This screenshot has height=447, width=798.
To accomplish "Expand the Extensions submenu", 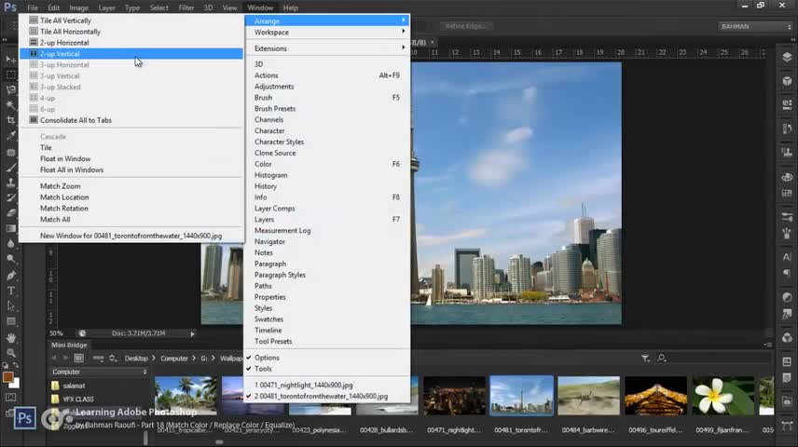I will pyautogui.click(x=271, y=48).
